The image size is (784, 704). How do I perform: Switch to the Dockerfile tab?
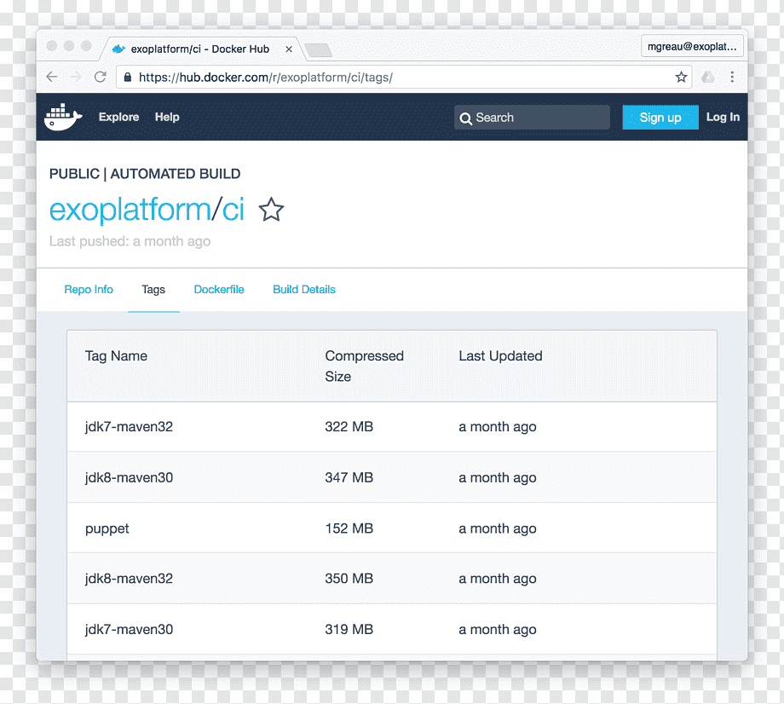click(x=219, y=290)
